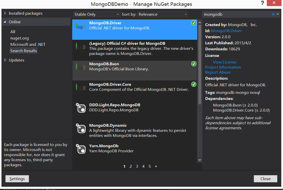Click the MongoDB.Bson (≥ 2.0.0) dependency text

[x=235, y=105]
